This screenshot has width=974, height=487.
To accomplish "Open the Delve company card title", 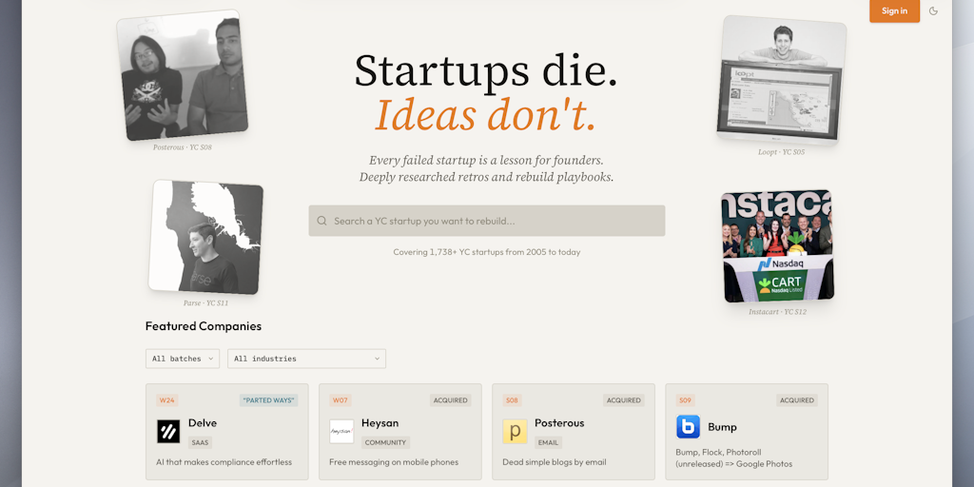I will [x=203, y=422].
